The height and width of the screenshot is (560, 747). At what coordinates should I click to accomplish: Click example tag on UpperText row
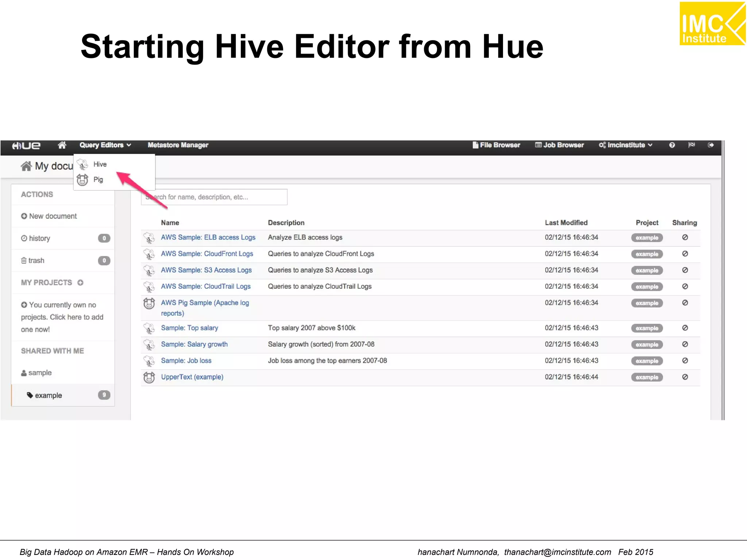click(x=647, y=378)
